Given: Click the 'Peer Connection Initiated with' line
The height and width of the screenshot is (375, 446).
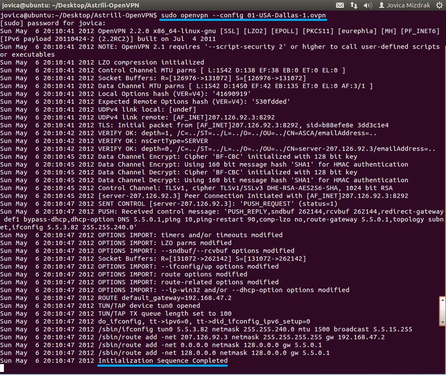Looking at the screenshot, I should coord(204,196).
